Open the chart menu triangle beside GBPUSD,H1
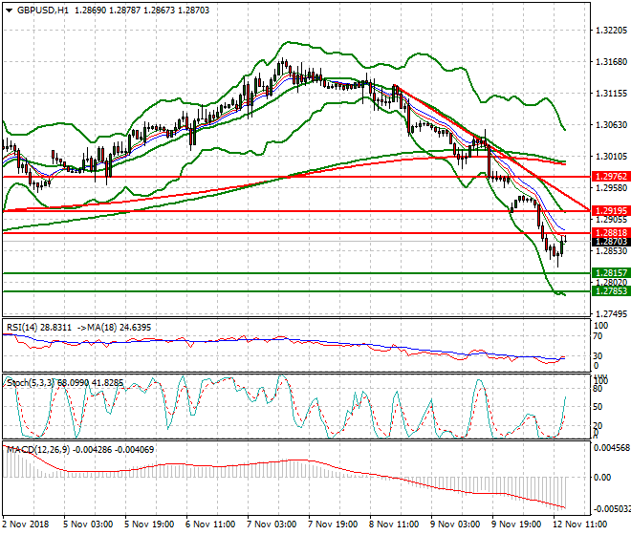This screenshot has height=535, width=631. (10, 11)
